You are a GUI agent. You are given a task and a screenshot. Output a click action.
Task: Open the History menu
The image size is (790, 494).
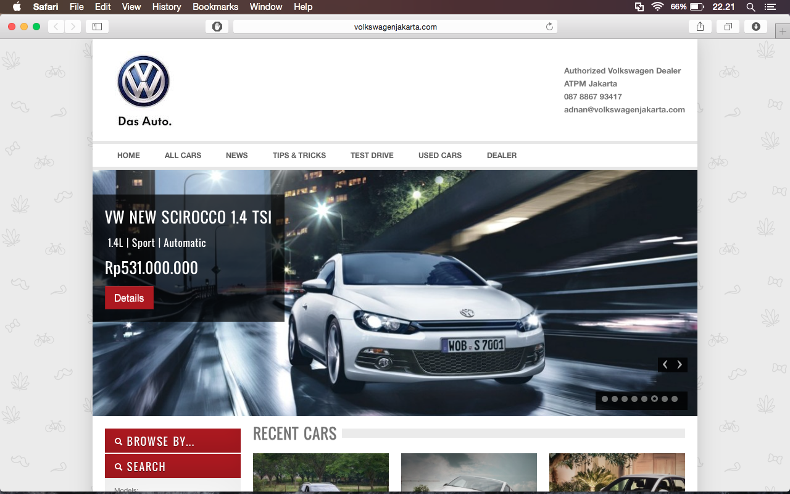coord(167,7)
